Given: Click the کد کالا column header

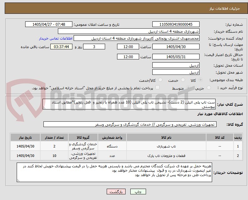Looking at the screenshot, I should pyautogui.click(x=220, y=137).
